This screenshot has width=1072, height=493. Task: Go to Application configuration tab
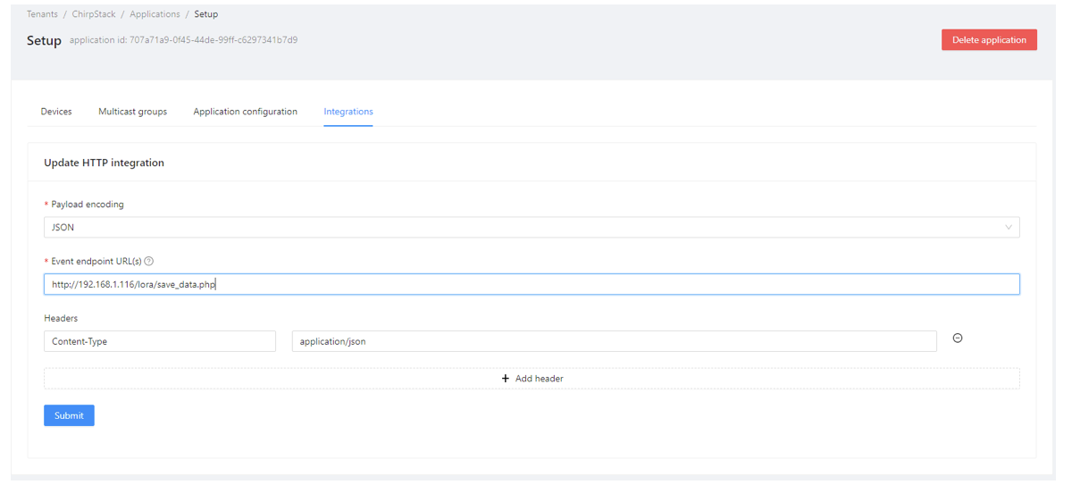tap(245, 112)
